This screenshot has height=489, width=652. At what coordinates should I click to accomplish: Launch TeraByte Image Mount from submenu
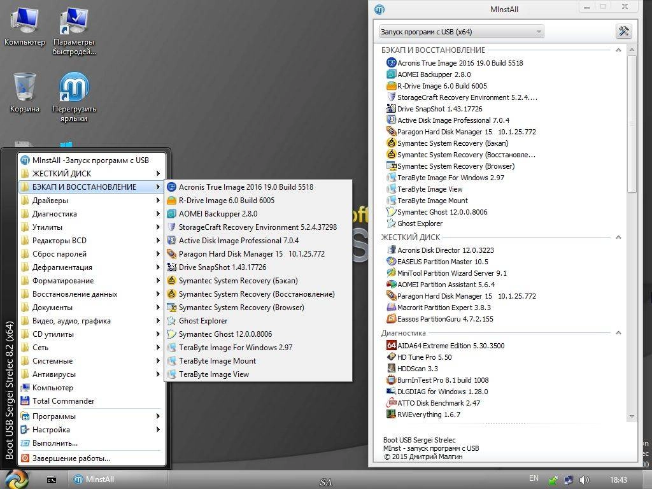[259, 361]
